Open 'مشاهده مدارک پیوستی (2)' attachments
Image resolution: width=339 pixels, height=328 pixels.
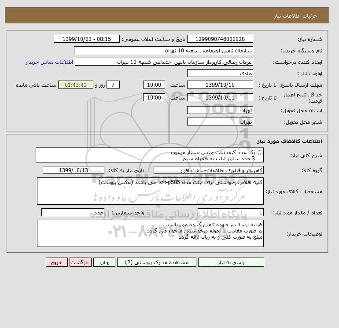[x=157, y=262]
